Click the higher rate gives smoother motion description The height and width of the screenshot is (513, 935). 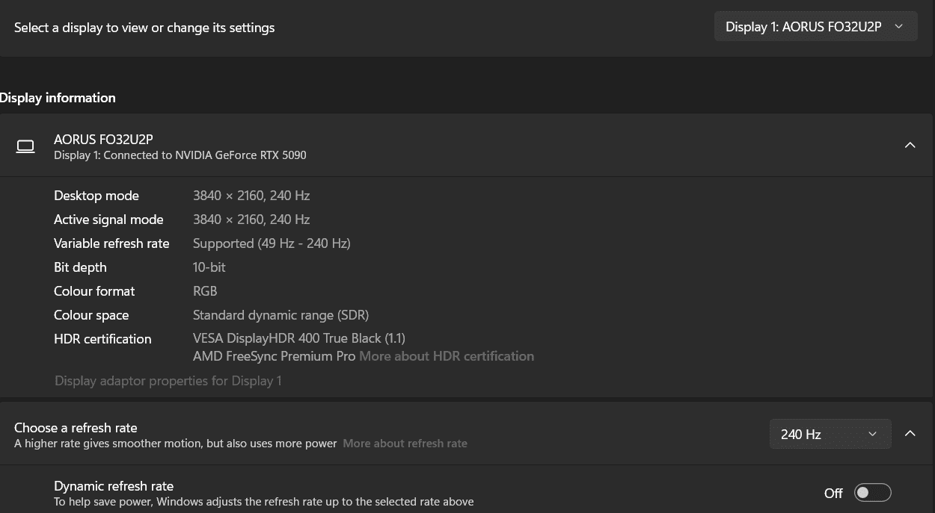click(176, 444)
